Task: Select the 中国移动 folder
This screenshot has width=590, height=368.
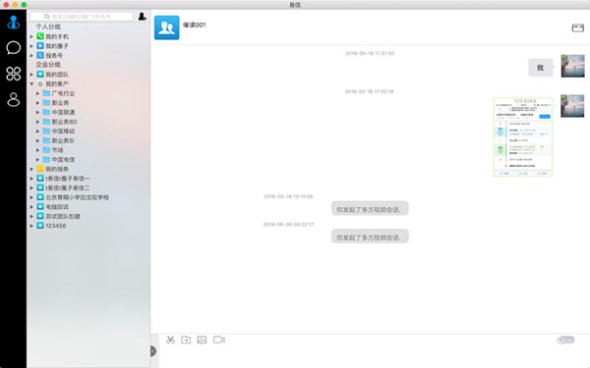Action: [59, 131]
